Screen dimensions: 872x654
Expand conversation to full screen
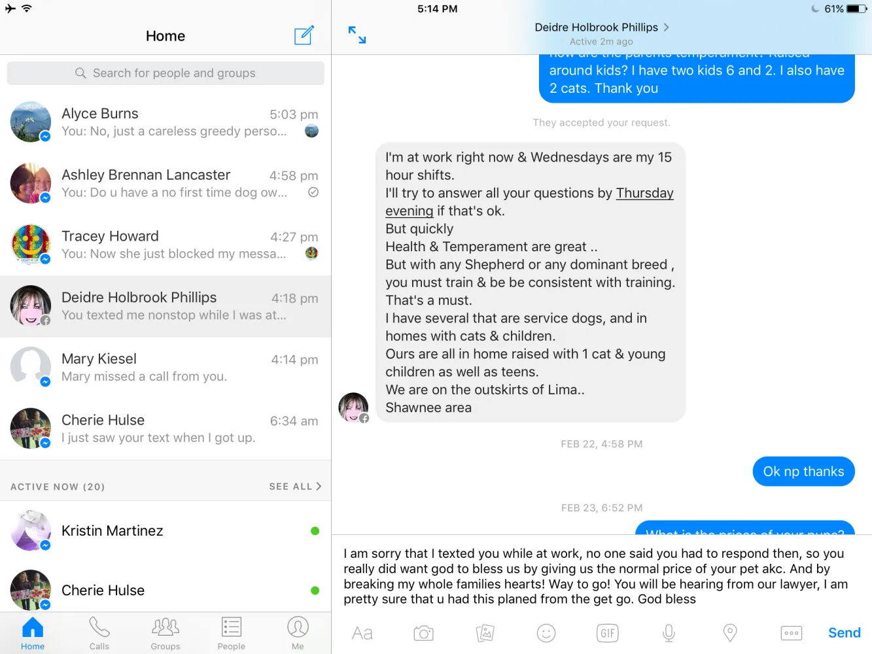point(357,35)
